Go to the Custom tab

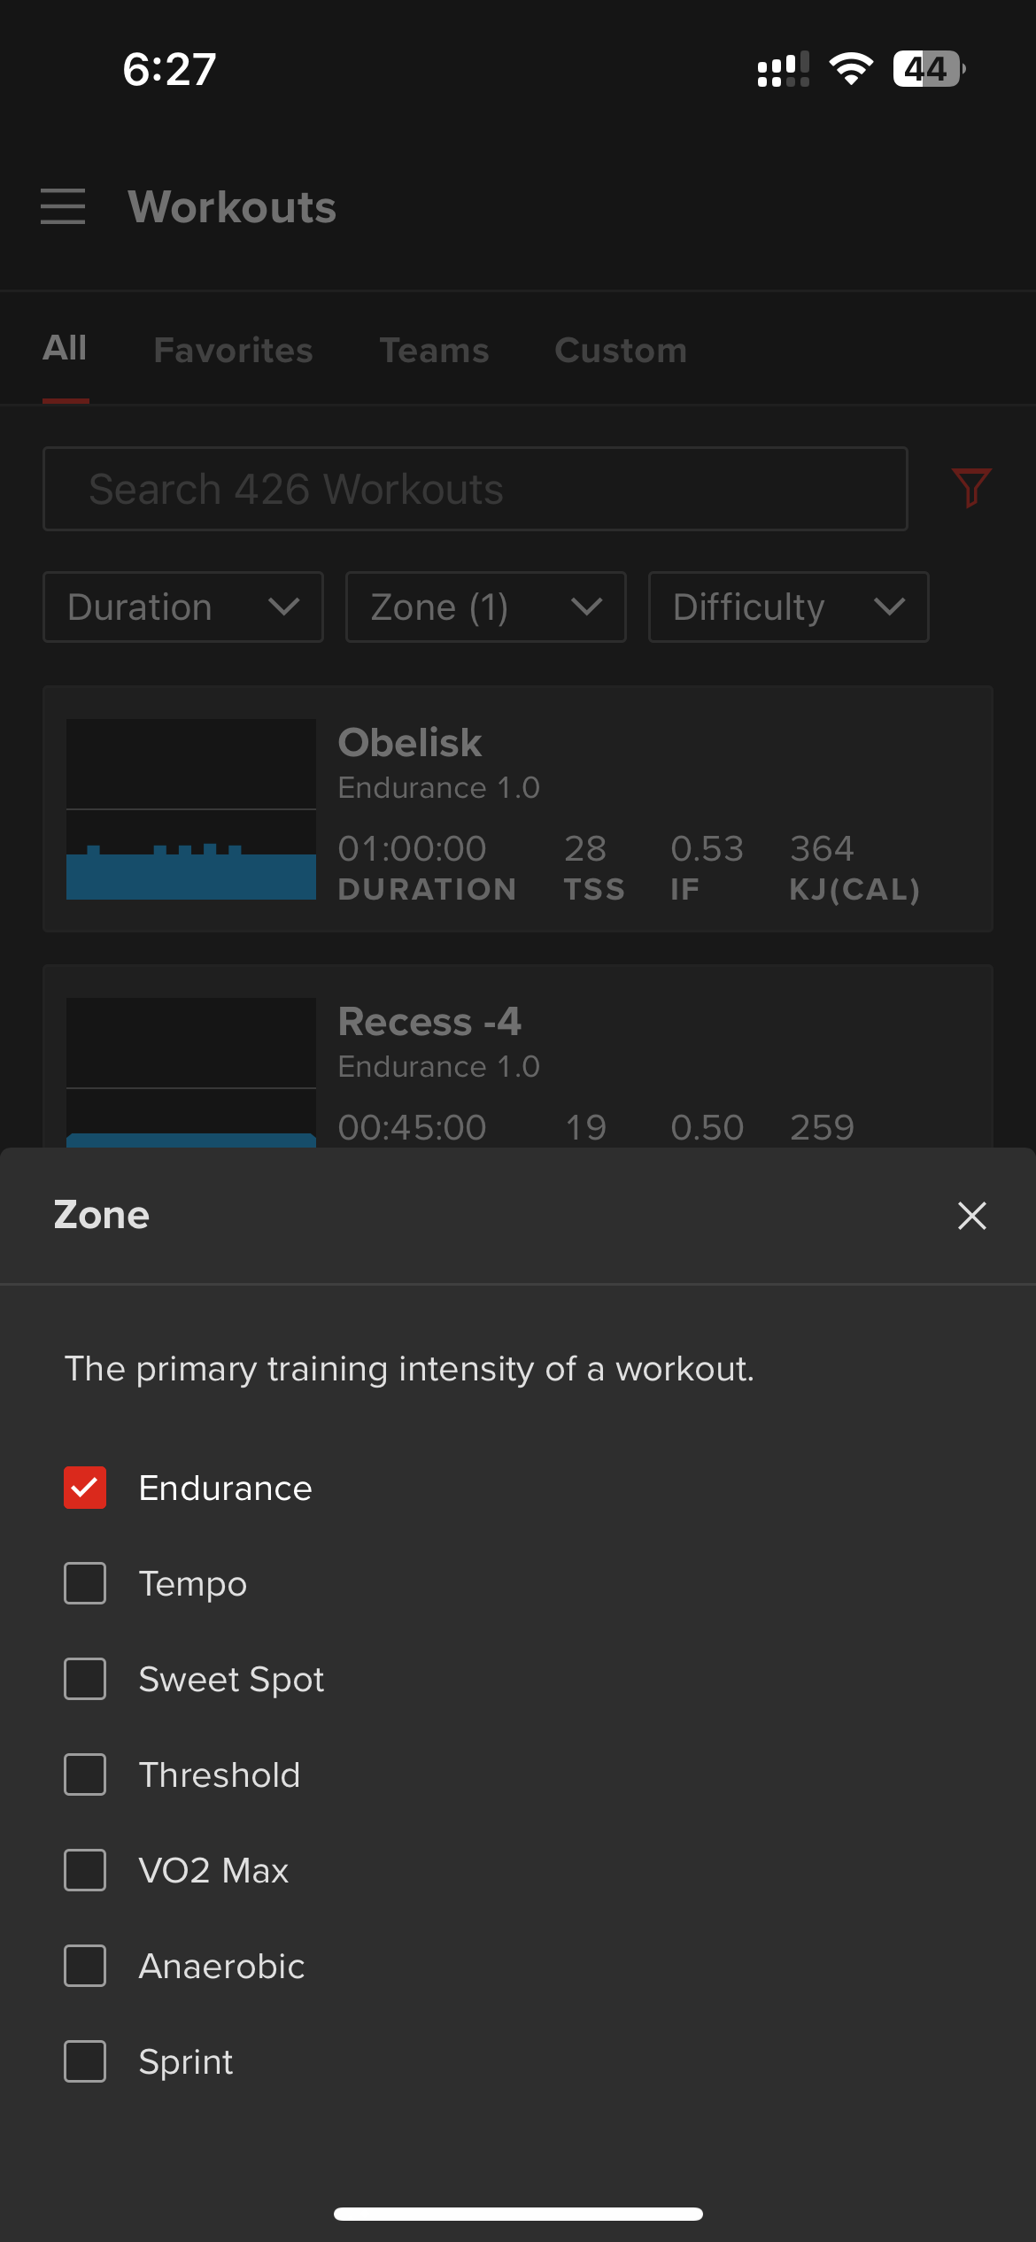point(621,350)
